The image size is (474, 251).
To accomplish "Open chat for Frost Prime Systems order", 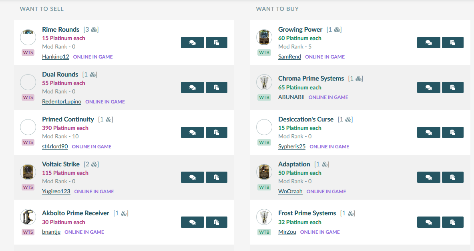I will point(429,222).
